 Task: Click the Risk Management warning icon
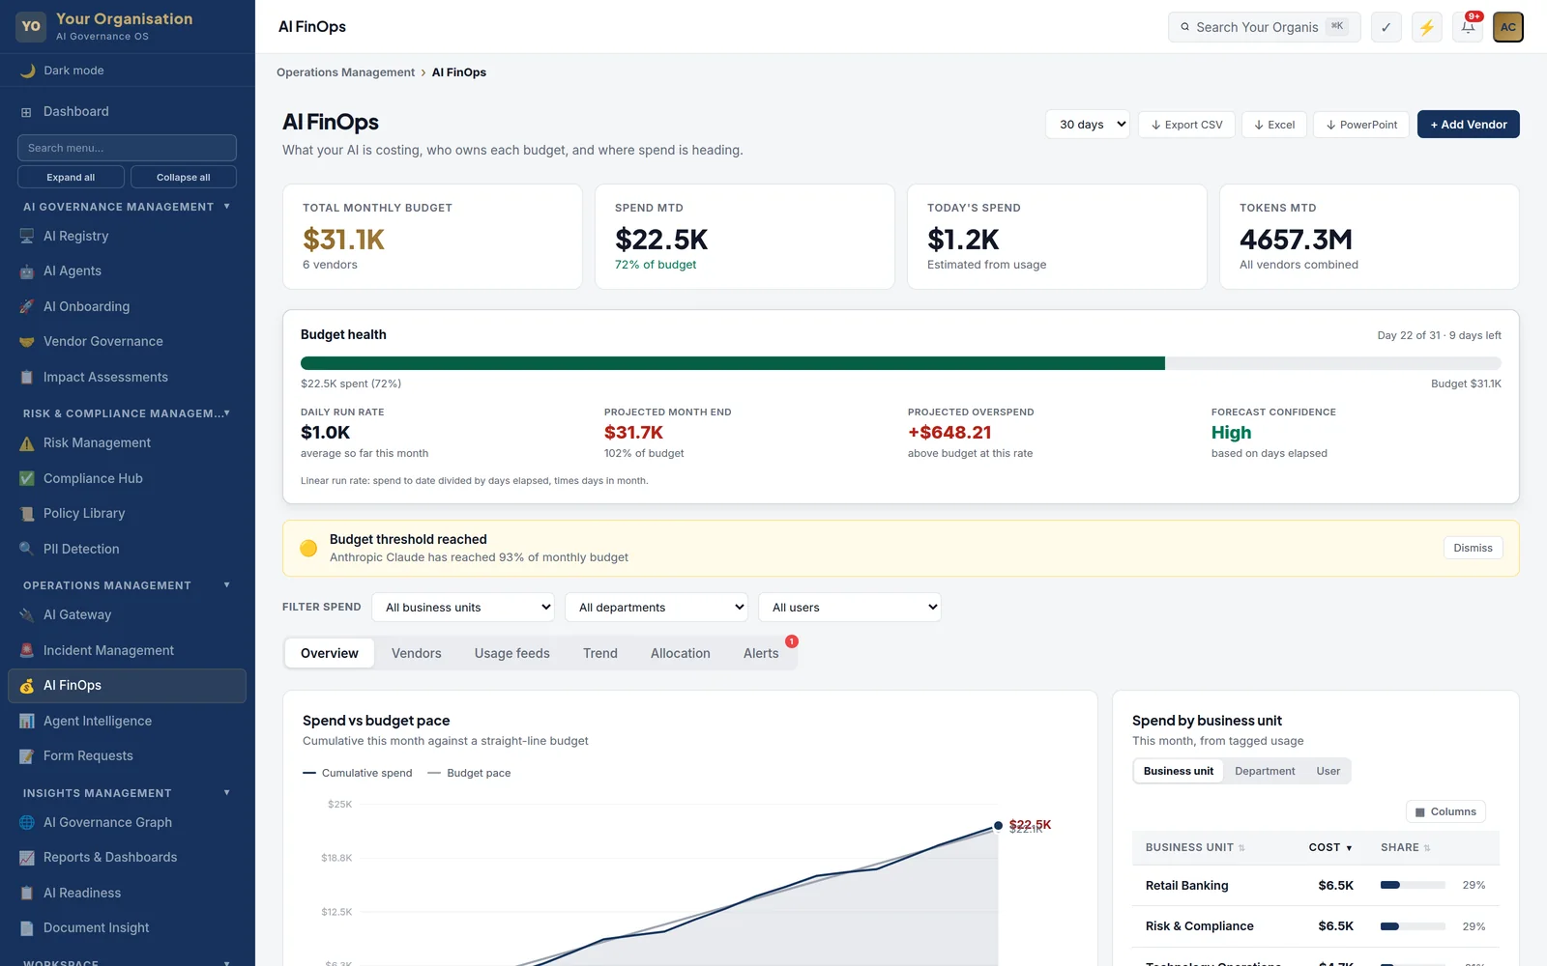pyautogui.click(x=27, y=443)
